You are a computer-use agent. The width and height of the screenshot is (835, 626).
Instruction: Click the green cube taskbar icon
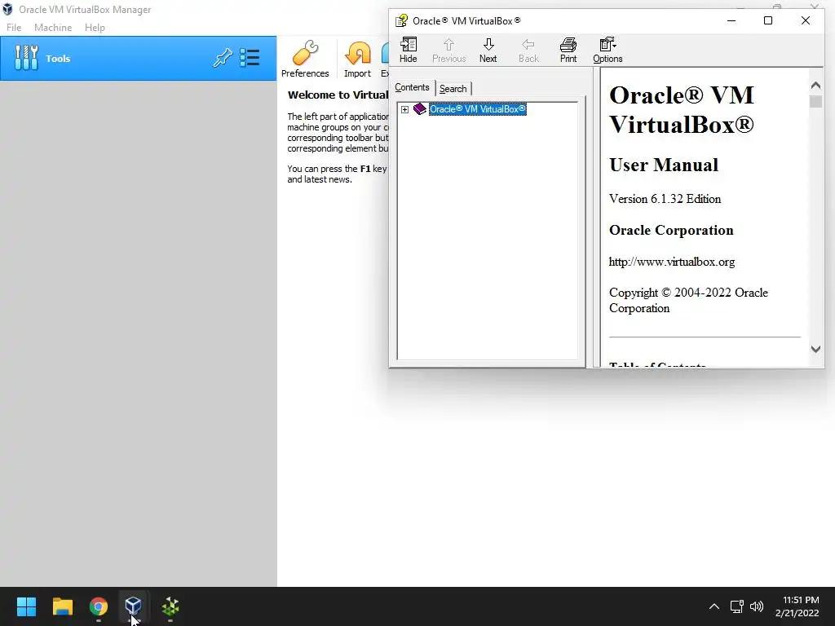pos(170,606)
